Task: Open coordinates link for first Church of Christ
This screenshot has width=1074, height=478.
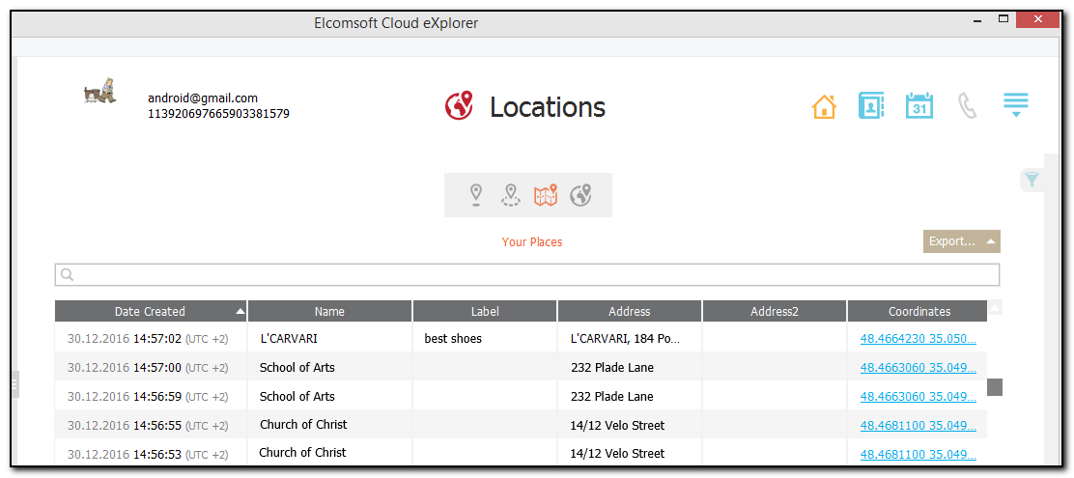Action: click(918, 425)
